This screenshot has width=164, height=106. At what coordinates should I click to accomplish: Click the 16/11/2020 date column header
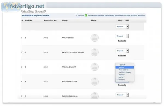coord(124,20)
